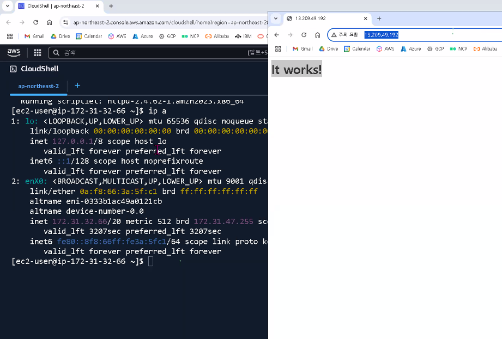Open Alibaba bookmark in left browser window
The image size is (502, 339).
[x=217, y=36]
